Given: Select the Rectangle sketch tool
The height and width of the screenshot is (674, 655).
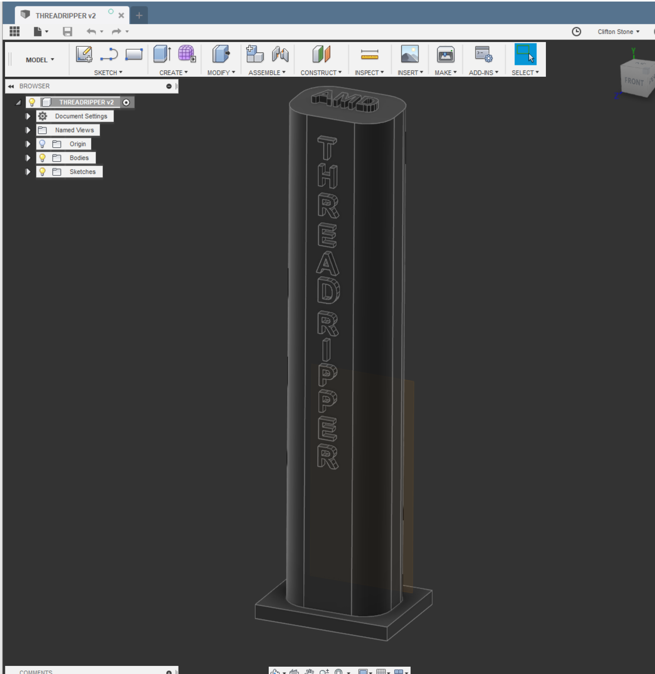Looking at the screenshot, I should click(x=134, y=54).
